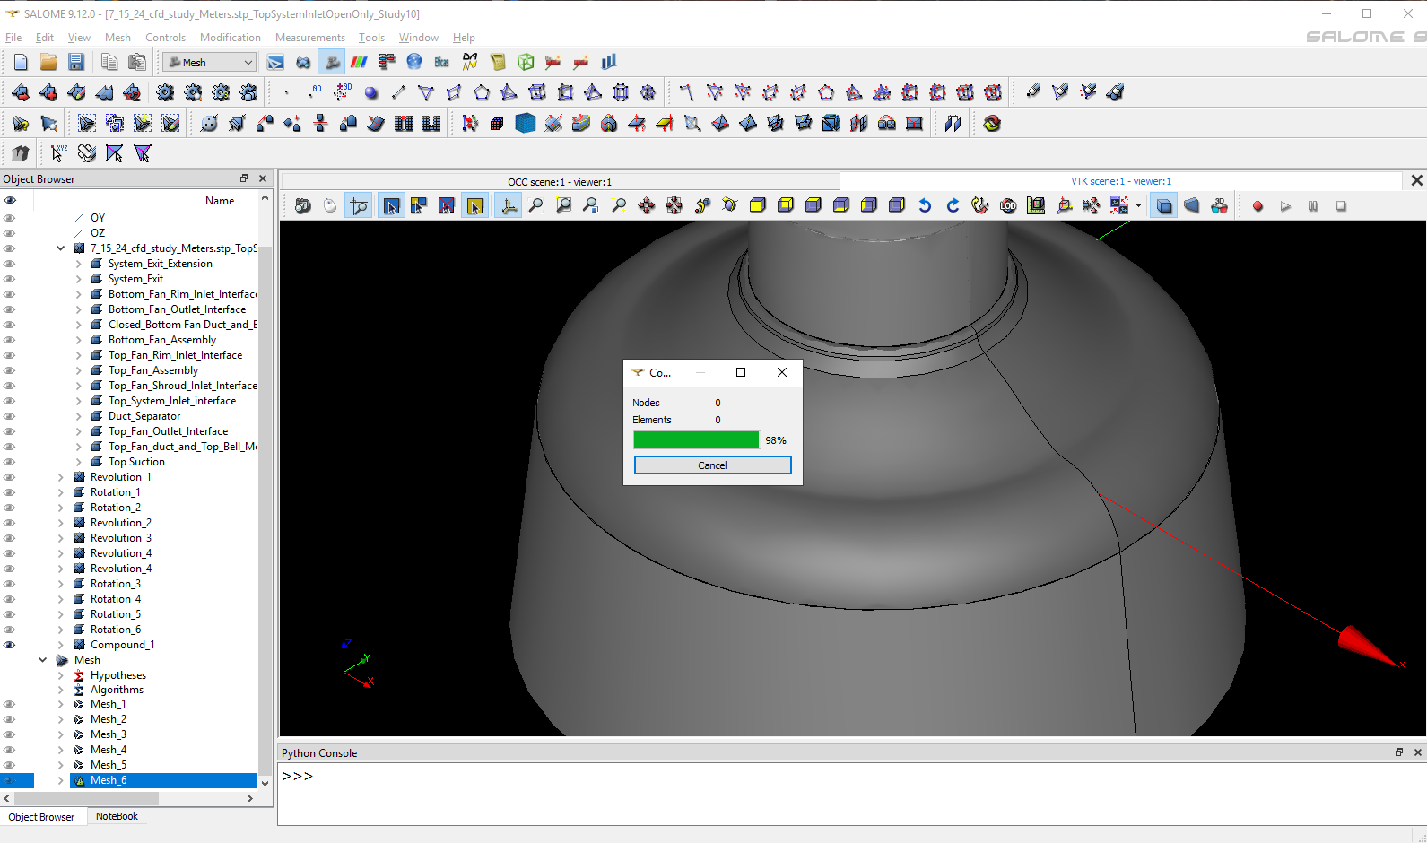Image resolution: width=1427 pixels, height=843 pixels.
Task: Open the Modification menu
Action: point(230,38)
